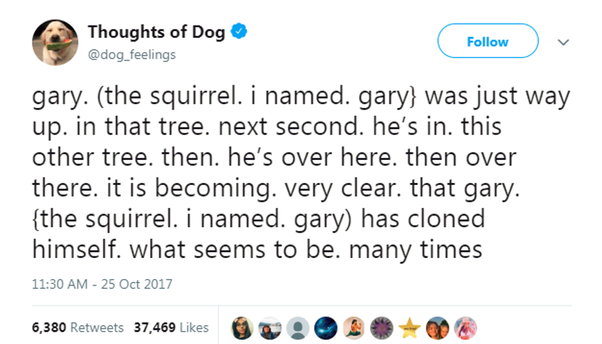This screenshot has height=344, width=602.
Task: Click the mermaid illustration avatar
Action: (x=354, y=328)
